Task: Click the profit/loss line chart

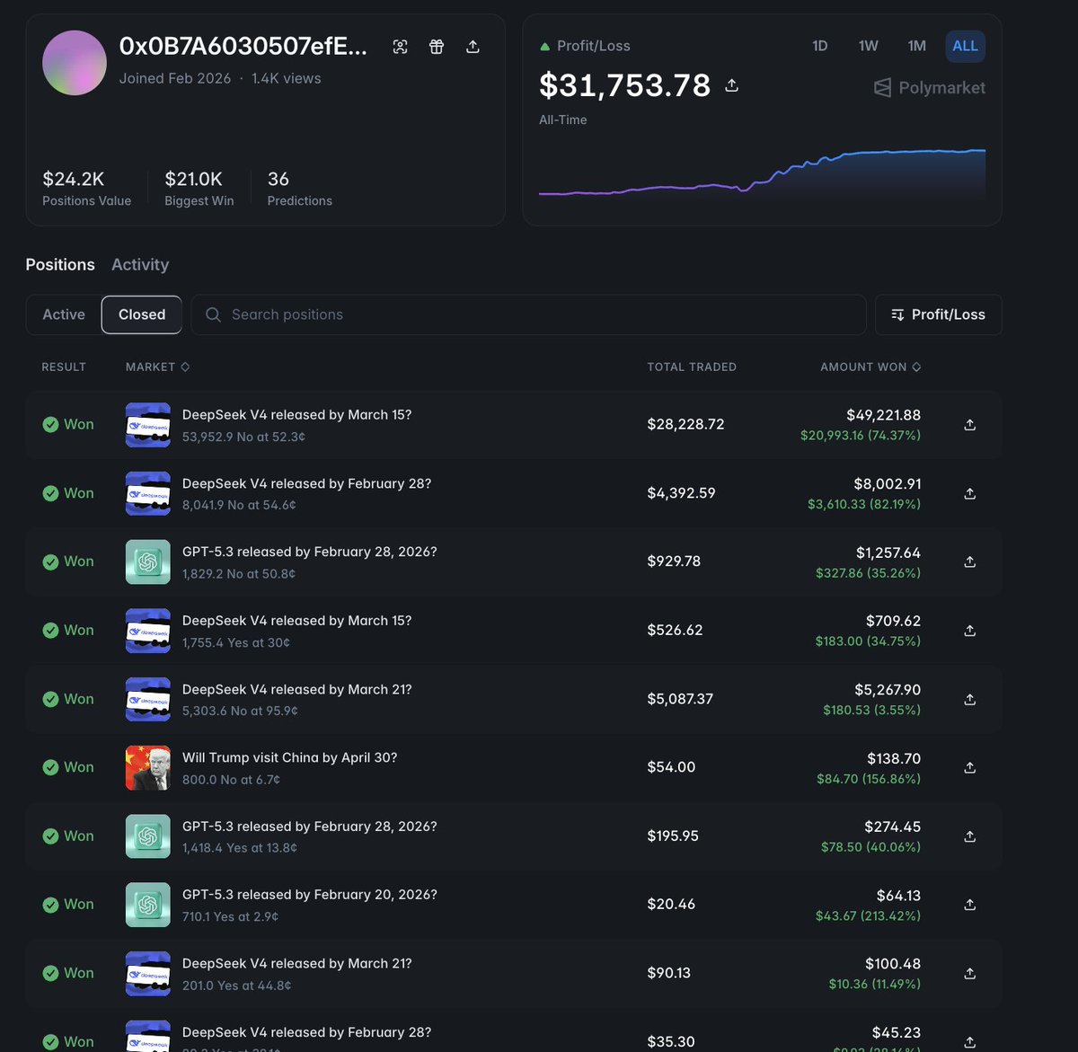Action: [762, 172]
